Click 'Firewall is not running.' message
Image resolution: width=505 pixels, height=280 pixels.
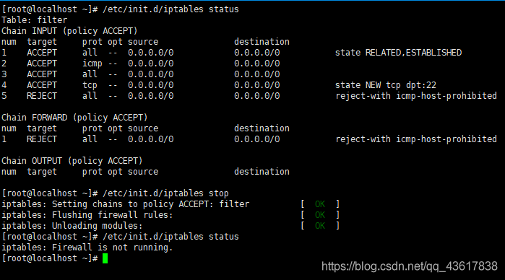113,248
